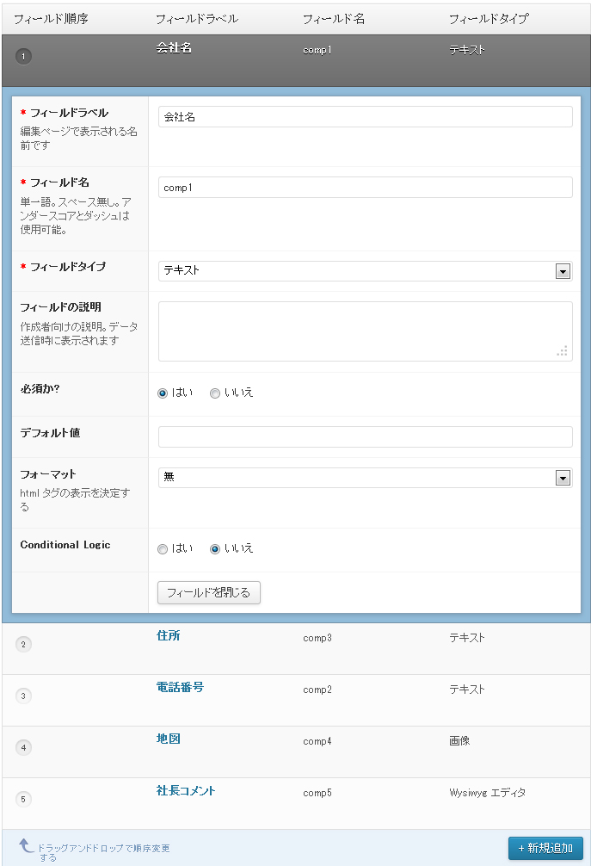Click the drag-and-drop reorder arrow icon

(x=27, y=846)
